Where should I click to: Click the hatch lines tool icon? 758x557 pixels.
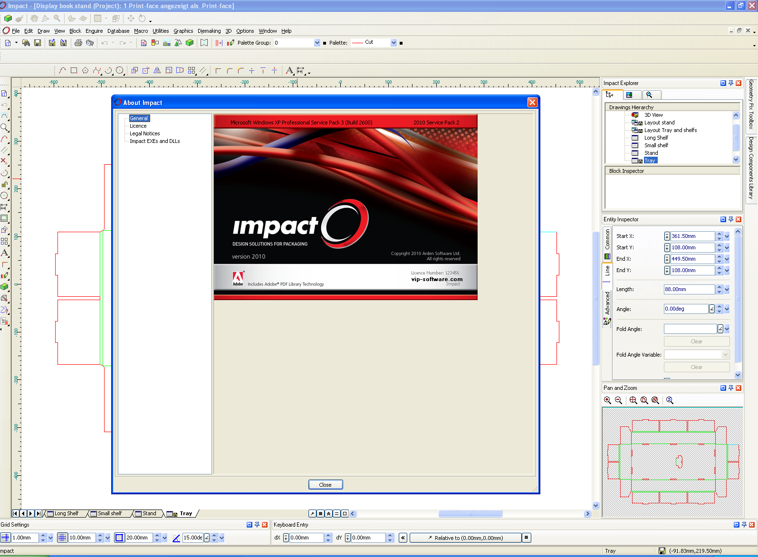(x=203, y=70)
